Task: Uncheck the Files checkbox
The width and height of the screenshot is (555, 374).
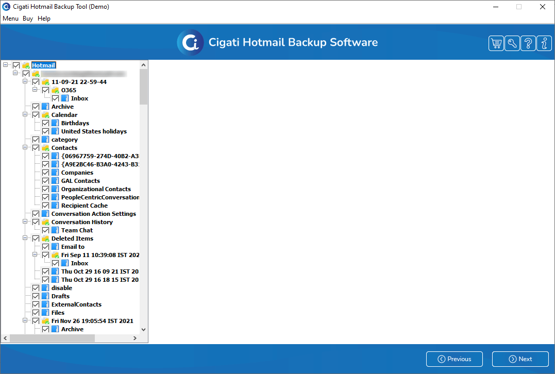Action: pos(36,313)
